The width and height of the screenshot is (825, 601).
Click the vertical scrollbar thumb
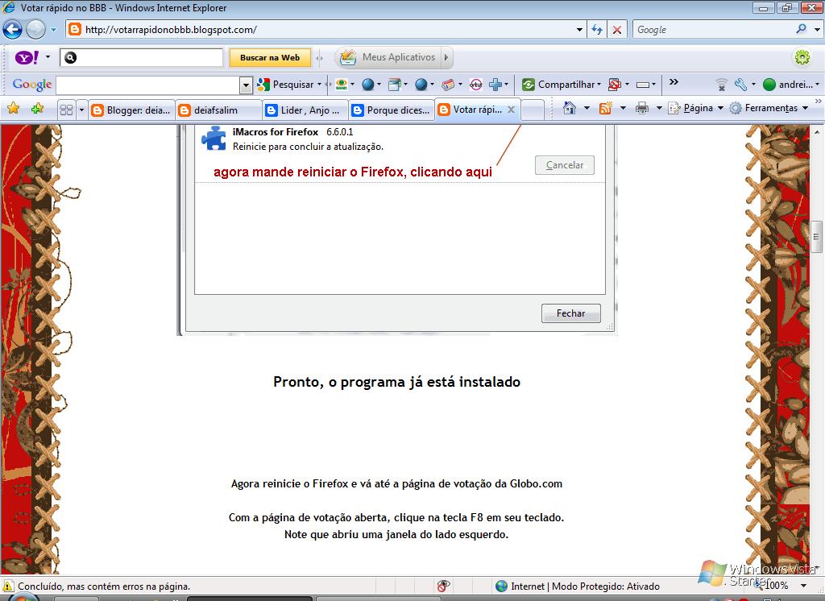tap(817, 237)
